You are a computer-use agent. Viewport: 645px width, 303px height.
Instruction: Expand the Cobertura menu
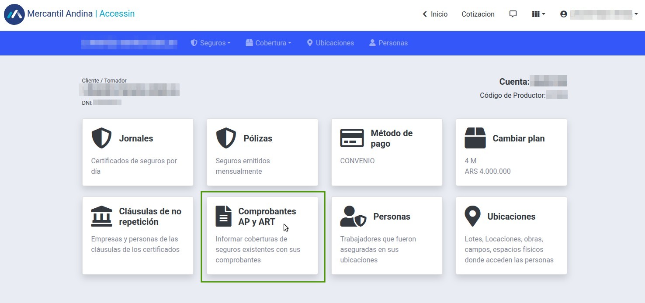268,43
